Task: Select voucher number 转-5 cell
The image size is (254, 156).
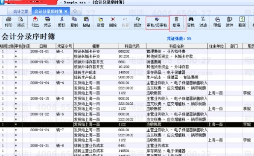Action: click(x=65, y=98)
